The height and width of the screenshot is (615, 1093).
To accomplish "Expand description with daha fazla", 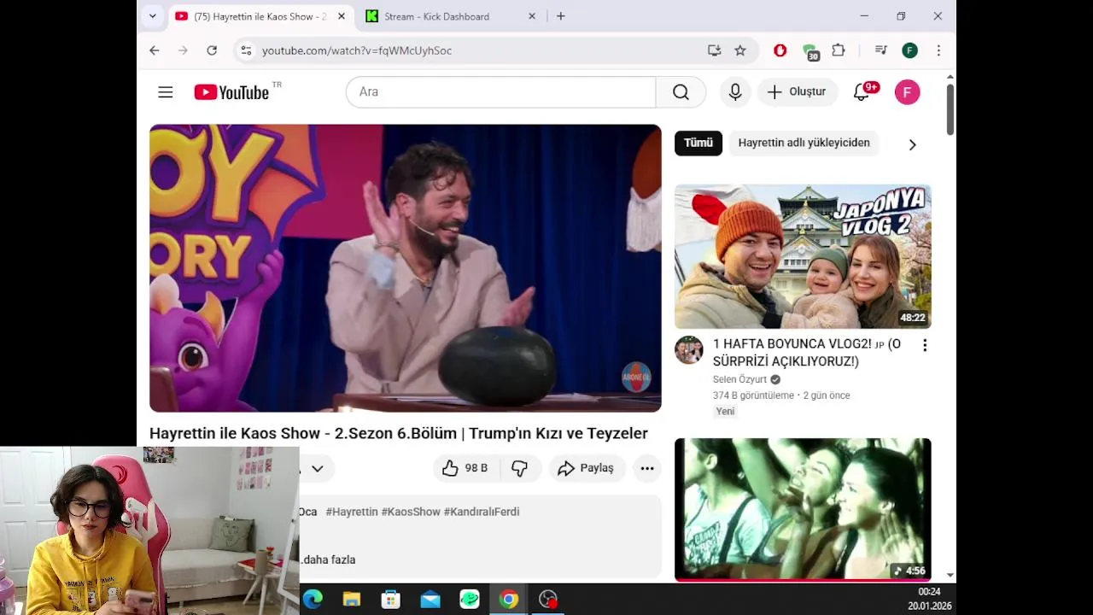I will 329,559.
